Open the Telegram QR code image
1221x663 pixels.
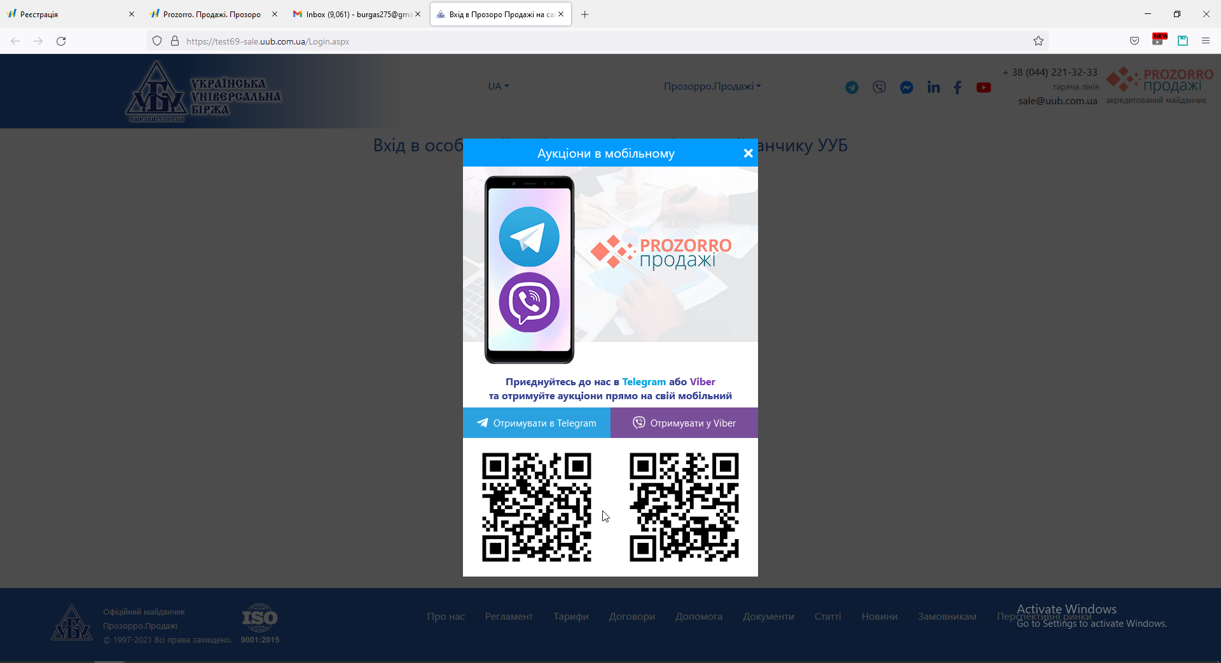coord(537,507)
